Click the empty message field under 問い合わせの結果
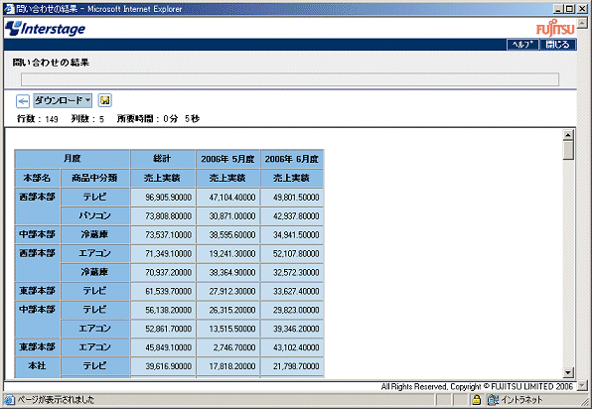 click(290, 79)
